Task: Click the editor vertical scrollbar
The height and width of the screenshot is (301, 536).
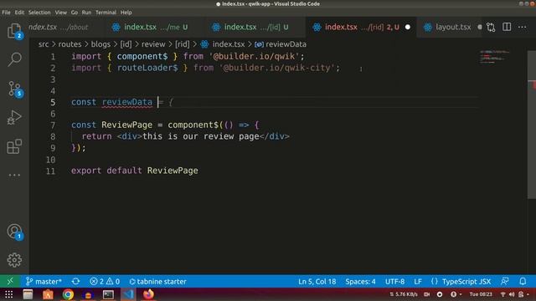Action: click(532, 125)
